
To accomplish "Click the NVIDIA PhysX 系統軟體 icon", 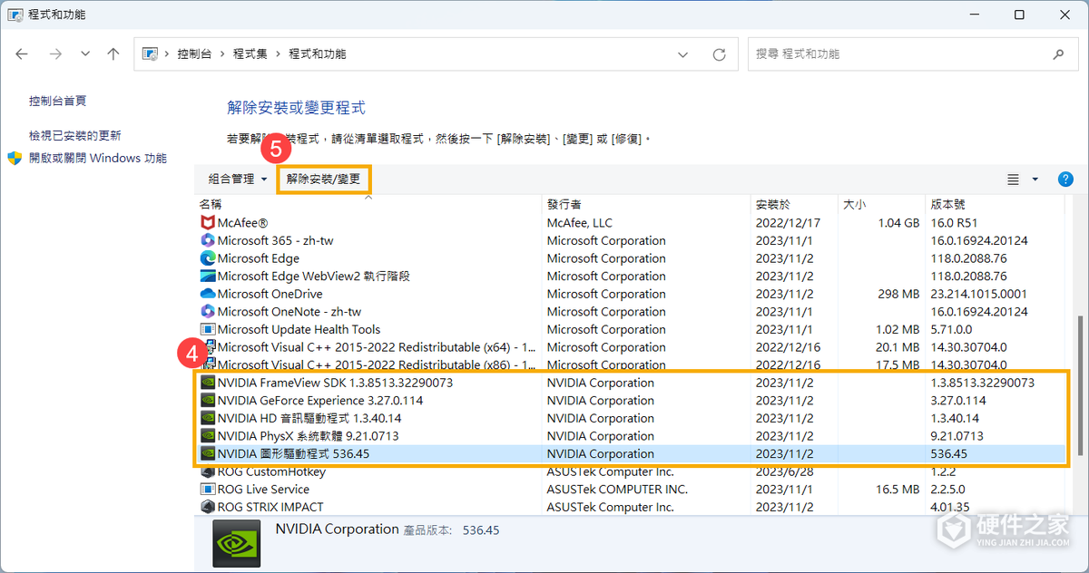I will click(x=208, y=436).
